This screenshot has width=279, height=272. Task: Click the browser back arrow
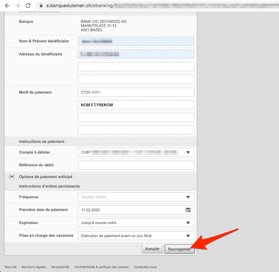(7, 6)
